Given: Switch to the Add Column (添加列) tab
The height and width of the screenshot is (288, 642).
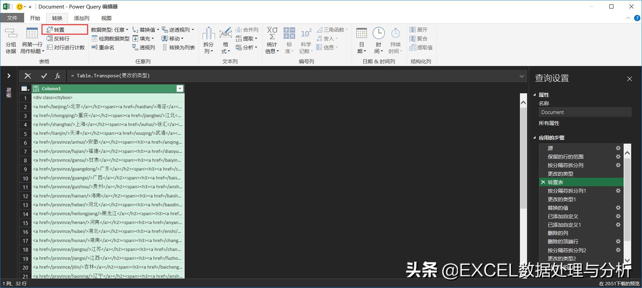Looking at the screenshot, I should [82, 18].
